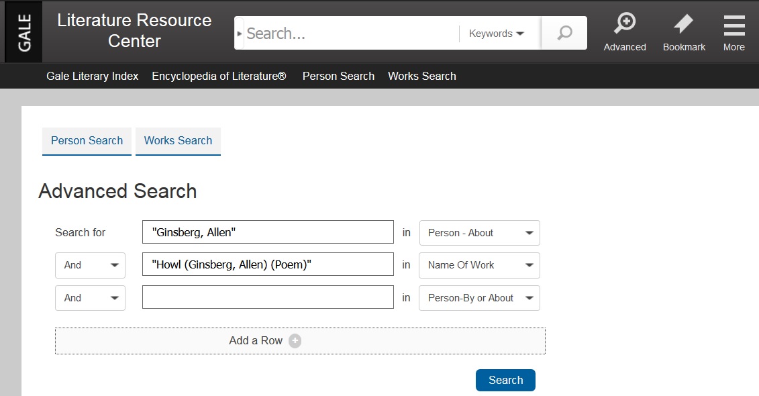Click the "Ginsberg, Allen" search field
The image size is (759, 396).
point(268,232)
